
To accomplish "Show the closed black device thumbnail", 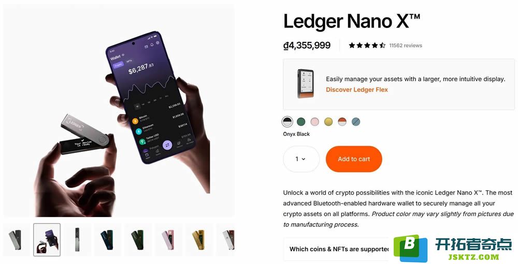I will pos(77,240).
